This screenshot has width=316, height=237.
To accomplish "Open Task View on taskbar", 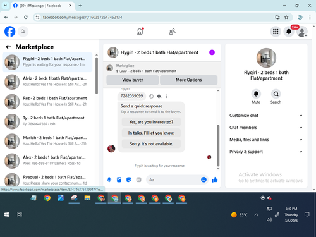I will coord(20,215).
